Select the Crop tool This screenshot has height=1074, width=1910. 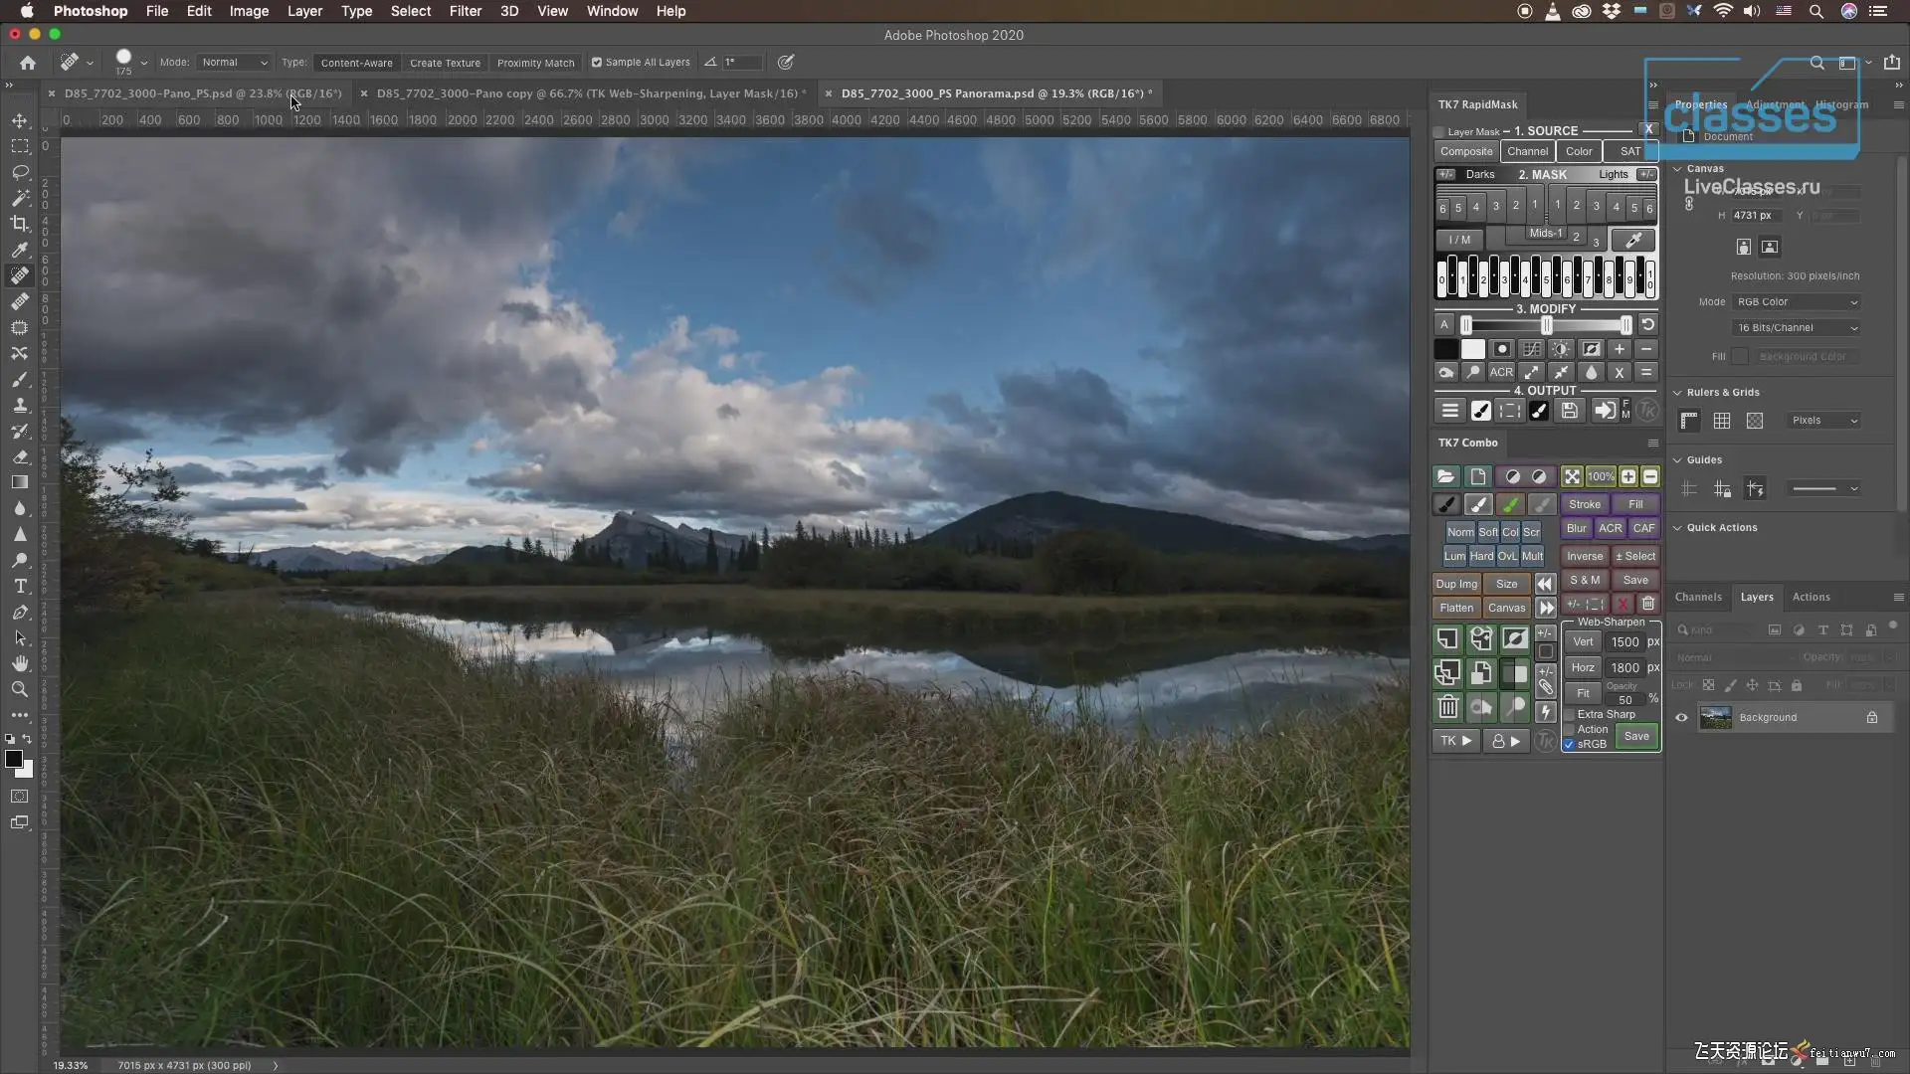[x=20, y=224]
